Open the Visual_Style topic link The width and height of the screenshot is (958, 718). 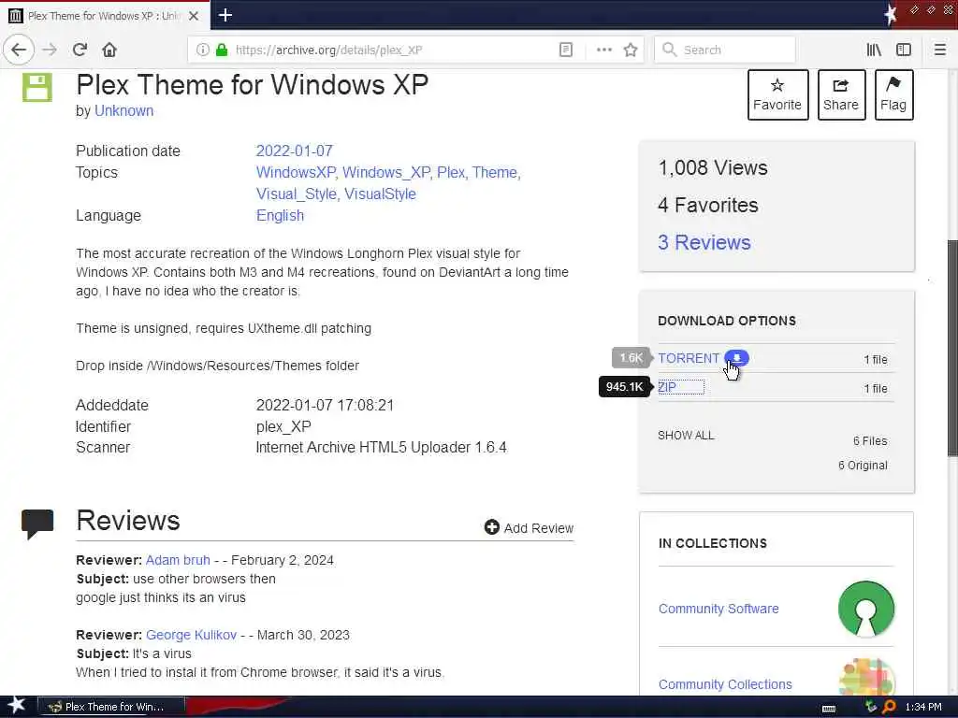297,194
